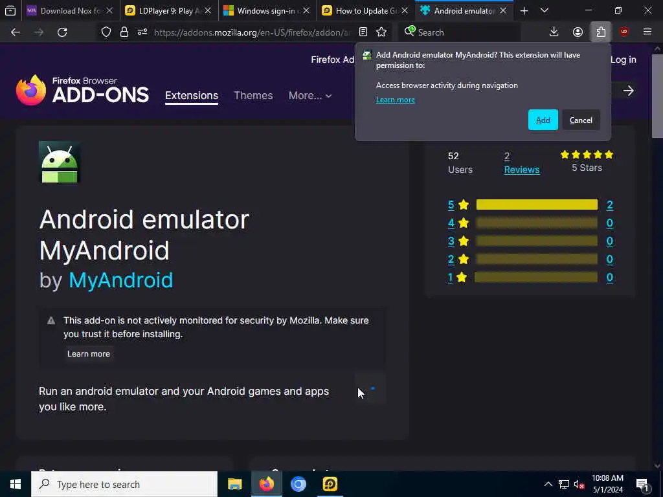Open the Extensions puzzle-piece icon
The image size is (663, 497).
pos(601,32)
